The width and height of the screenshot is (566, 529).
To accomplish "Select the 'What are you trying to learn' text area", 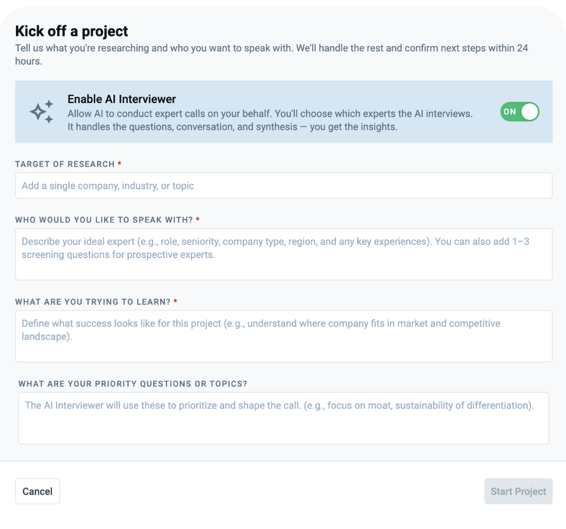I will tap(284, 336).
